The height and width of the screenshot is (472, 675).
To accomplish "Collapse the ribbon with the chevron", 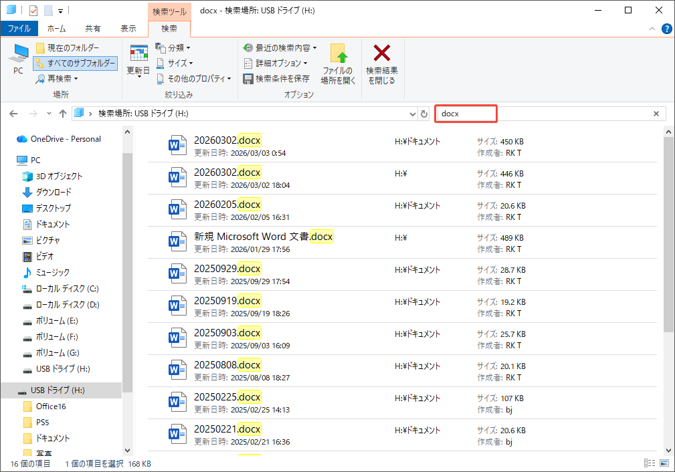I will click(651, 28).
